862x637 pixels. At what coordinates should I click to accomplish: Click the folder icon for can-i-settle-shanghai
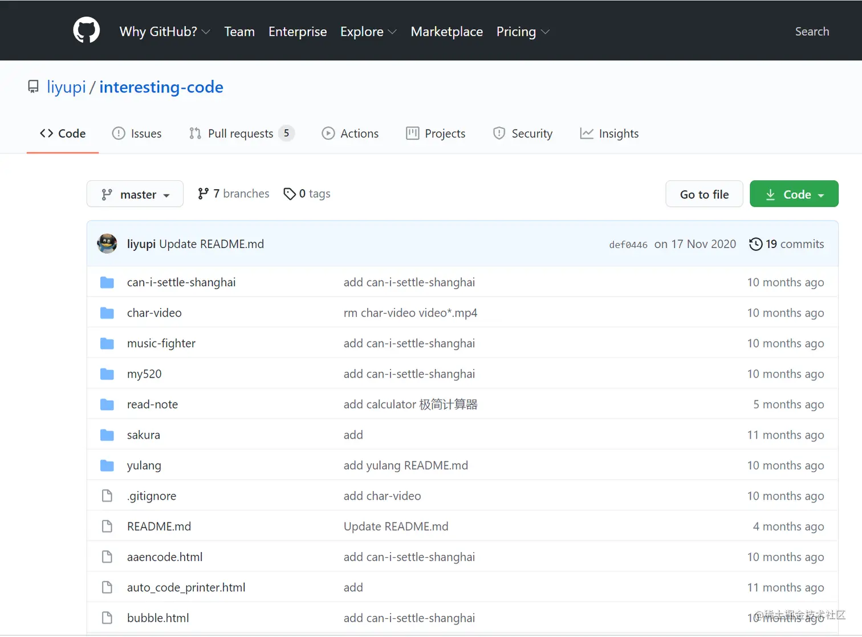[x=107, y=282]
